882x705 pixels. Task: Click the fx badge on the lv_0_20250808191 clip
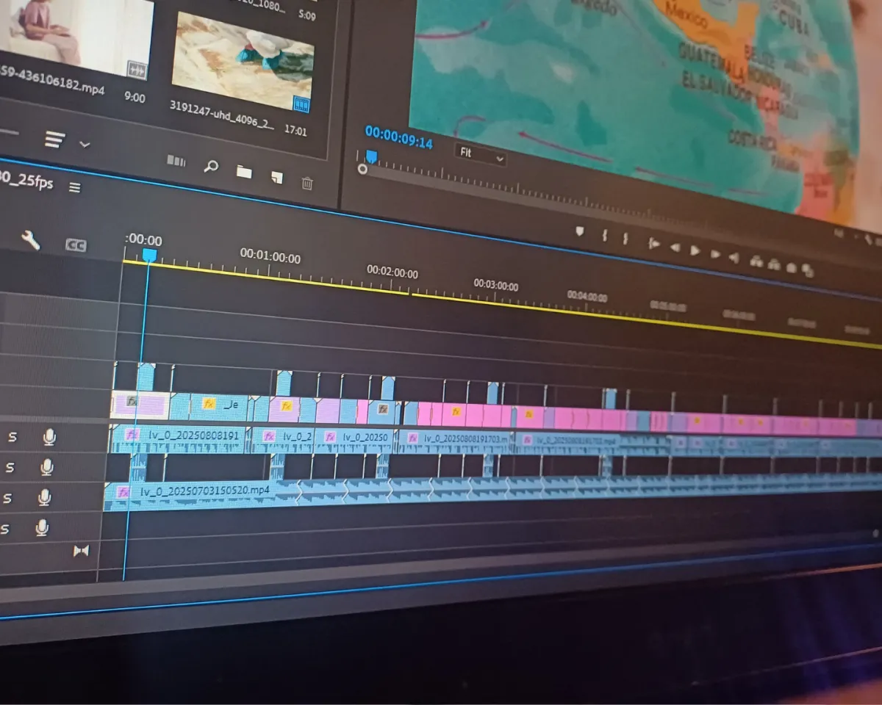coord(132,434)
